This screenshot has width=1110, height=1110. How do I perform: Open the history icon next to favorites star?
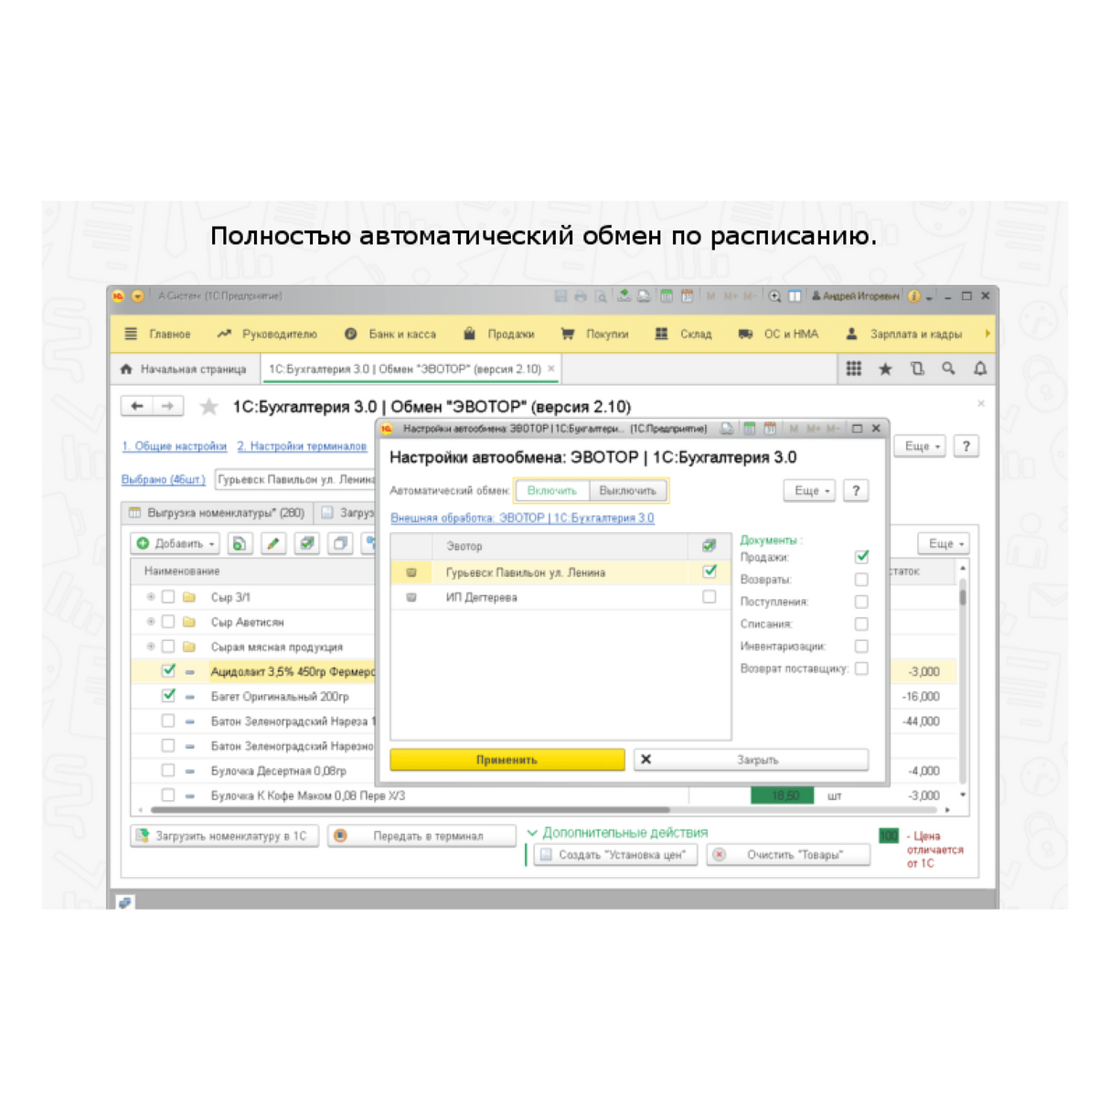(x=917, y=368)
